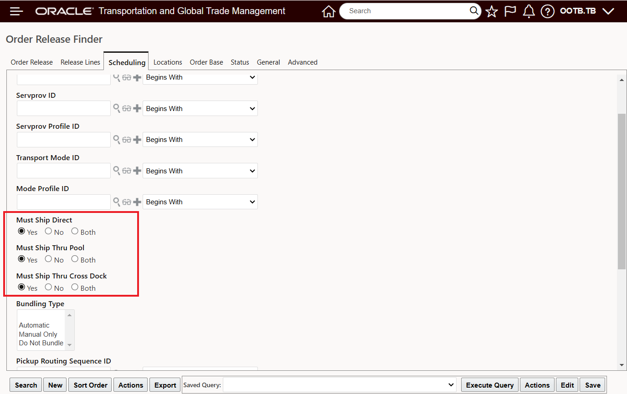
Task: Click the Servprov Profile ID glasses view icon
Action: [x=127, y=140]
